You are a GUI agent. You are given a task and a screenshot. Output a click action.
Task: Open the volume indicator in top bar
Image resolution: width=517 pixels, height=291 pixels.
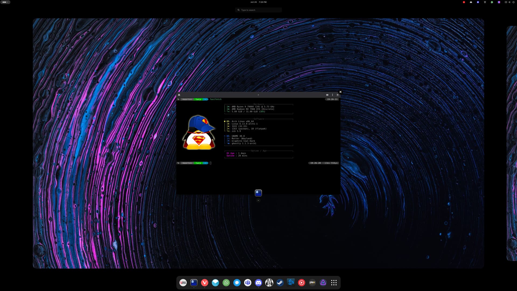pyautogui.click(x=510, y=2)
